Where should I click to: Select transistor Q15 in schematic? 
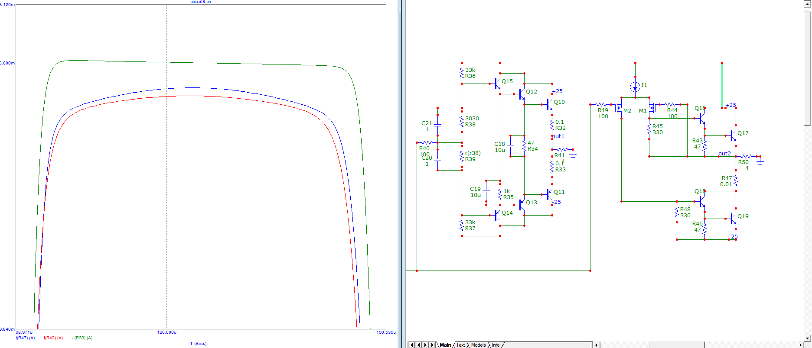497,84
